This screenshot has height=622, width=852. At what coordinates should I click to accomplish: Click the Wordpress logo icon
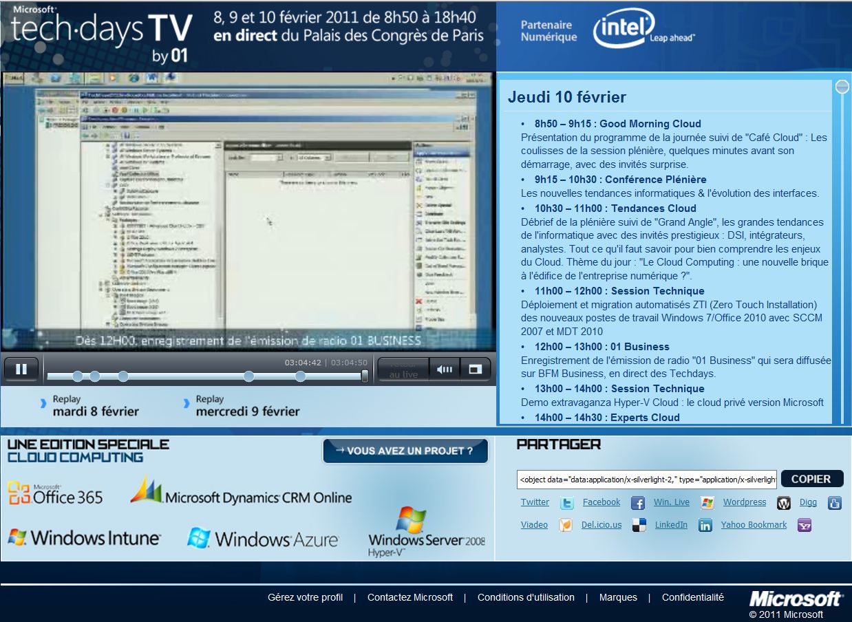(783, 503)
